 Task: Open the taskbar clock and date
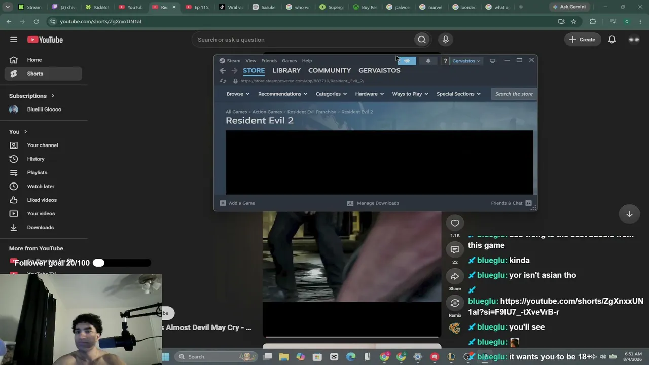pyautogui.click(x=632, y=357)
